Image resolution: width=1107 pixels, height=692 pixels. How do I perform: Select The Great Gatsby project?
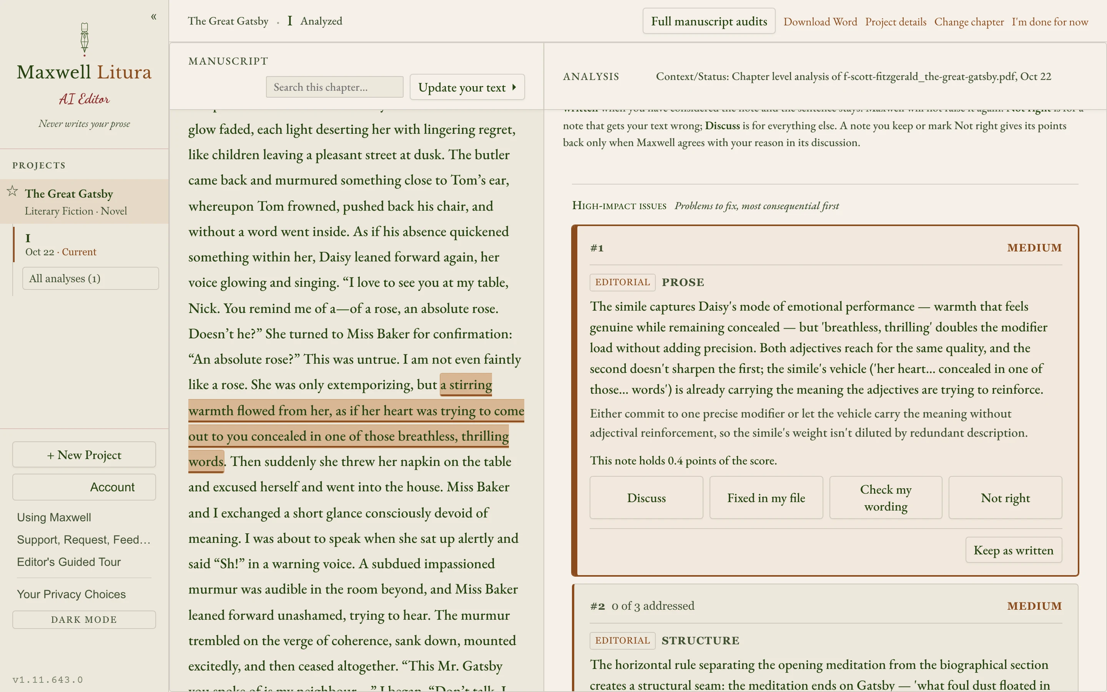click(x=84, y=201)
